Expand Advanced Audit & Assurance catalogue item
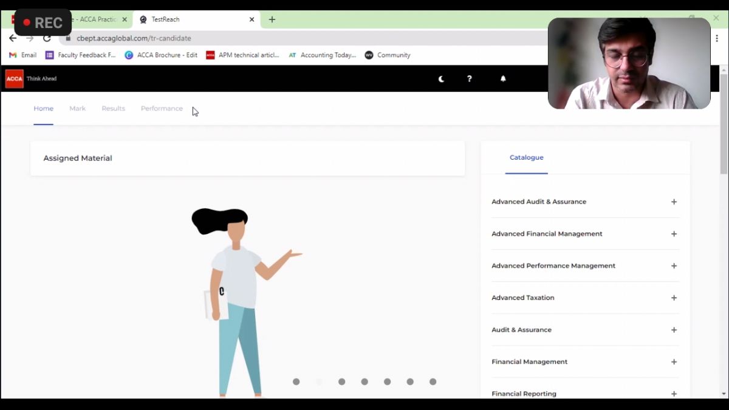Image resolution: width=729 pixels, height=410 pixels. coord(674,202)
